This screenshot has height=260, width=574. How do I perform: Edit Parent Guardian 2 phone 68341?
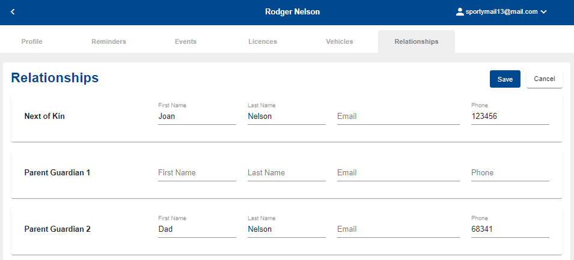(x=510, y=229)
